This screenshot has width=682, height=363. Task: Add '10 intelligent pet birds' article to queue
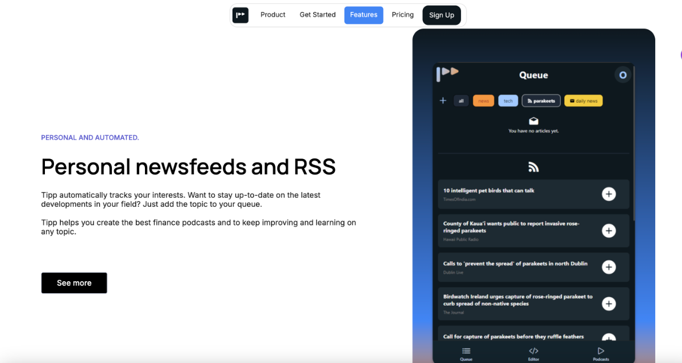[x=609, y=194]
